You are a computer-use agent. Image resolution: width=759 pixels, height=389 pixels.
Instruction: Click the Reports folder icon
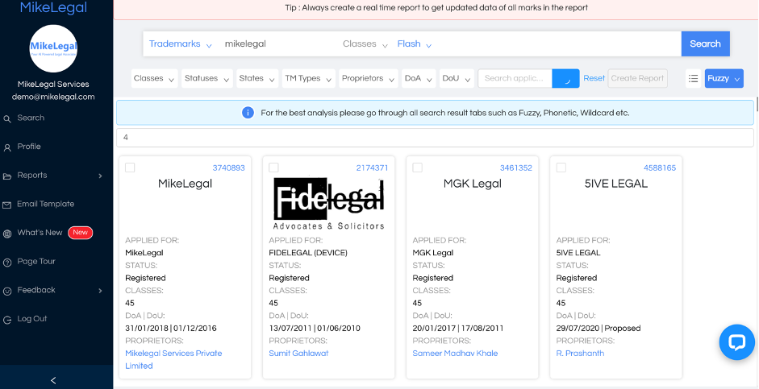click(x=7, y=176)
